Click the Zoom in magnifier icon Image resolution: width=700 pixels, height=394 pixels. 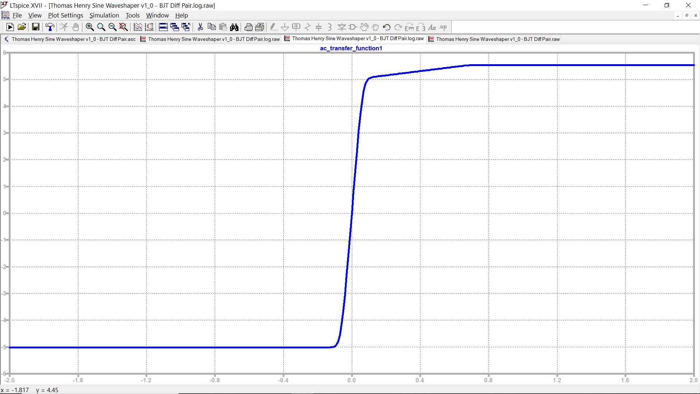[x=90, y=27]
